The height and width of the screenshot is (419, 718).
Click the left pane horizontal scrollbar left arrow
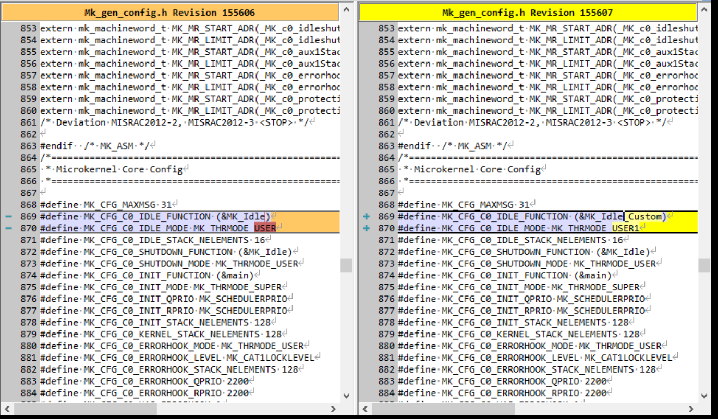click(x=6, y=409)
